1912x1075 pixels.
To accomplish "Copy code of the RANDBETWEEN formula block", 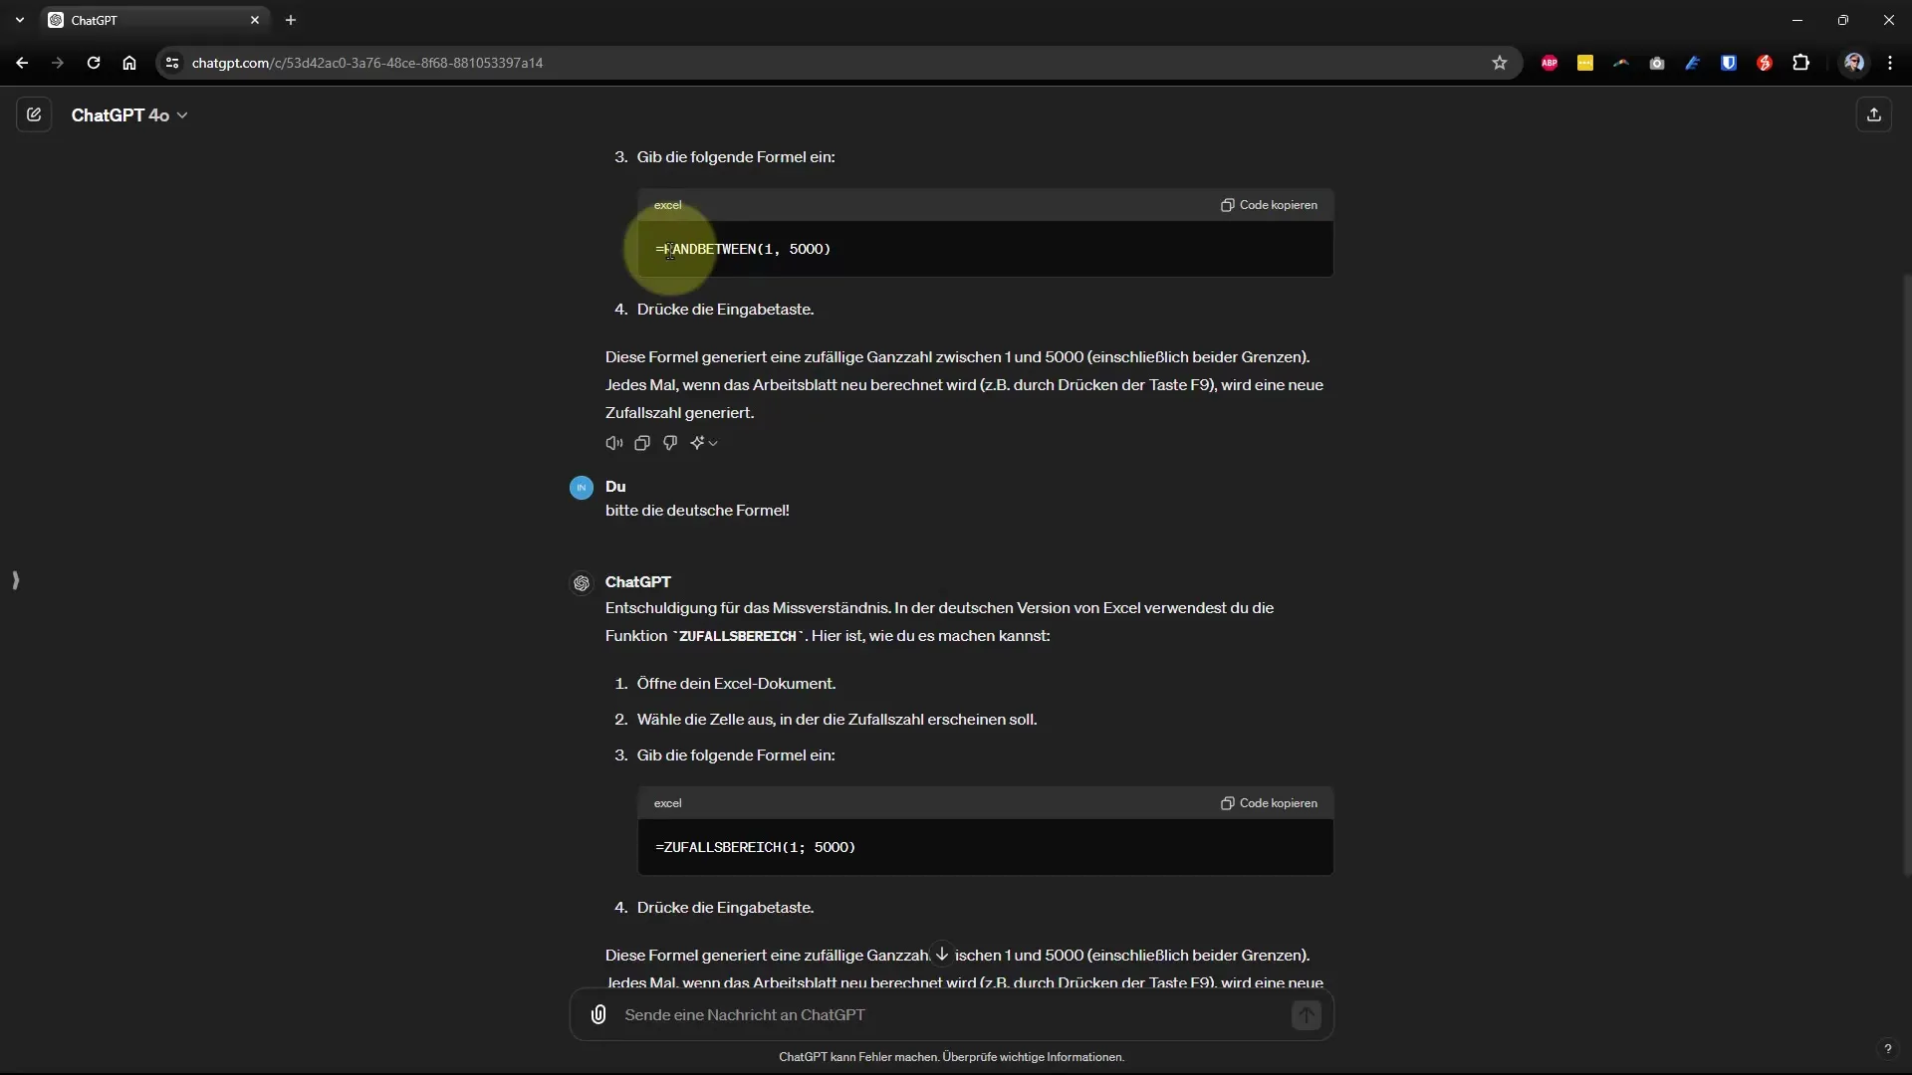I will point(1269,205).
